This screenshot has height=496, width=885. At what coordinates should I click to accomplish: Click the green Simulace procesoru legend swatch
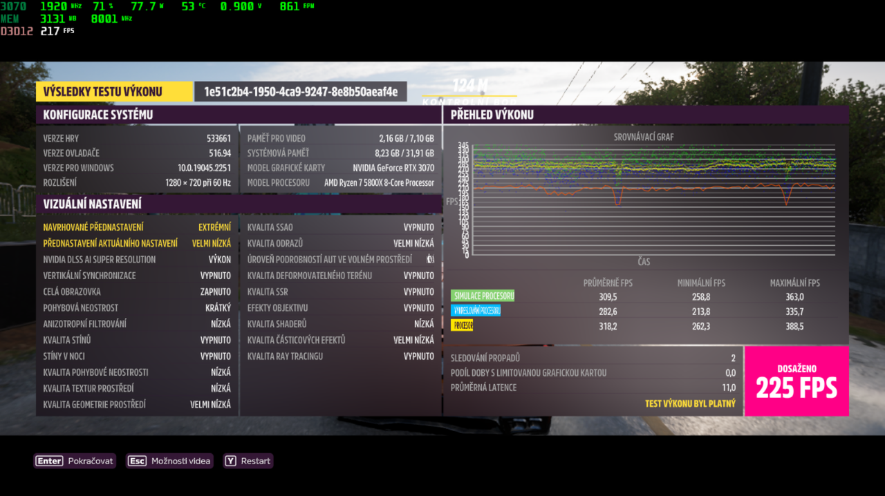pyautogui.click(x=483, y=296)
